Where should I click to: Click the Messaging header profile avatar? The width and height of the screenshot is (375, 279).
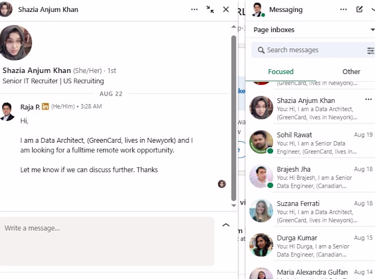tap(258, 10)
